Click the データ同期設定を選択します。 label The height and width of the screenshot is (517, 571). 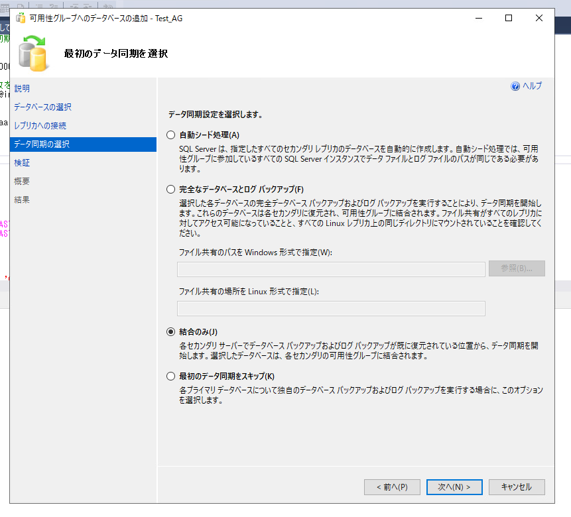point(216,115)
